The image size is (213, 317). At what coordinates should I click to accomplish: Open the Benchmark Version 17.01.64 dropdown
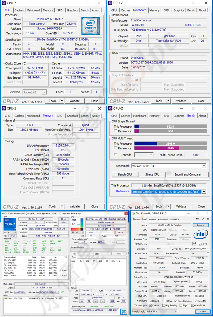tap(204, 166)
